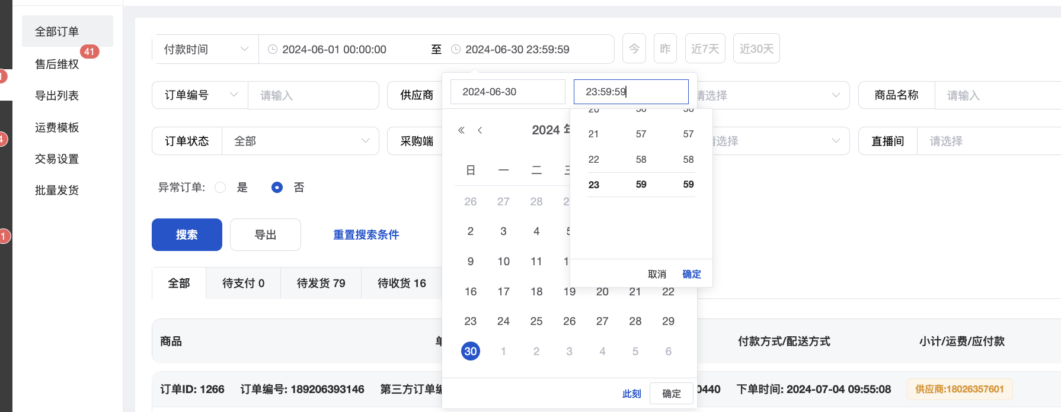Click the 商品名称 input field
The width and height of the screenshot is (1061, 412).
click(x=996, y=95)
